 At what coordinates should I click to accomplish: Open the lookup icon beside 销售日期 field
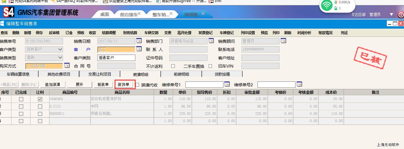(139, 41)
